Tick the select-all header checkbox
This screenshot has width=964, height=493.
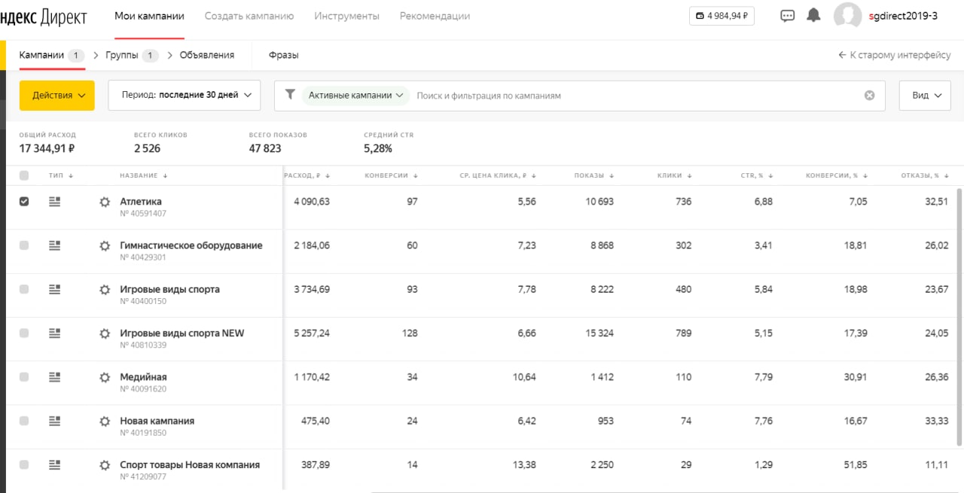(x=24, y=175)
